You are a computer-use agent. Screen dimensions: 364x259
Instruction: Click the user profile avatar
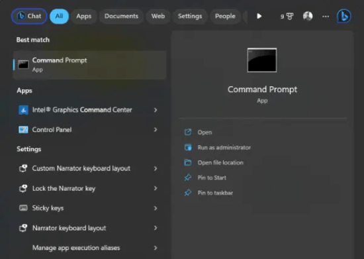pos(308,16)
